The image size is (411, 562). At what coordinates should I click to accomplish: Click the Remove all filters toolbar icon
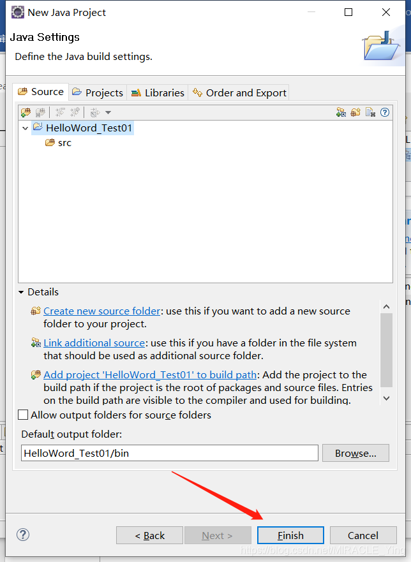pos(370,112)
